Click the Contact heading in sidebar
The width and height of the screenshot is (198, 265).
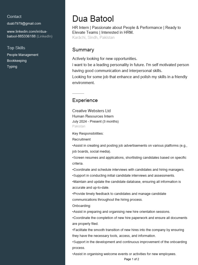click(14, 17)
